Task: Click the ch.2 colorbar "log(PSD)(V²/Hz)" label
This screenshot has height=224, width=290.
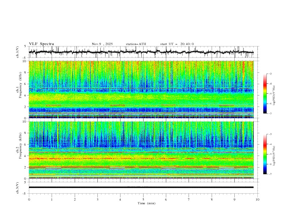Action: (274, 156)
